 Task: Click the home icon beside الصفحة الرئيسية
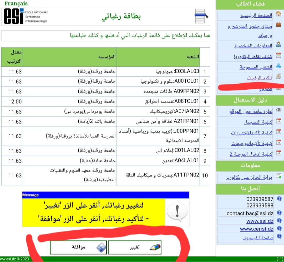coord(278,14)
